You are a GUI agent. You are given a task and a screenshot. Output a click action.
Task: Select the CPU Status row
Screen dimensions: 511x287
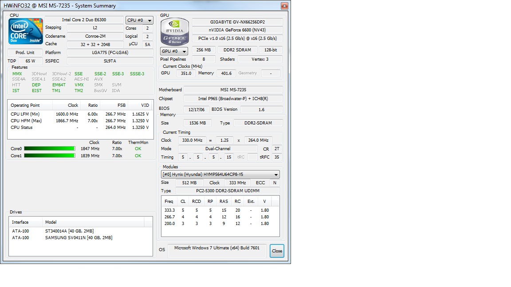[x=80, y=128]
